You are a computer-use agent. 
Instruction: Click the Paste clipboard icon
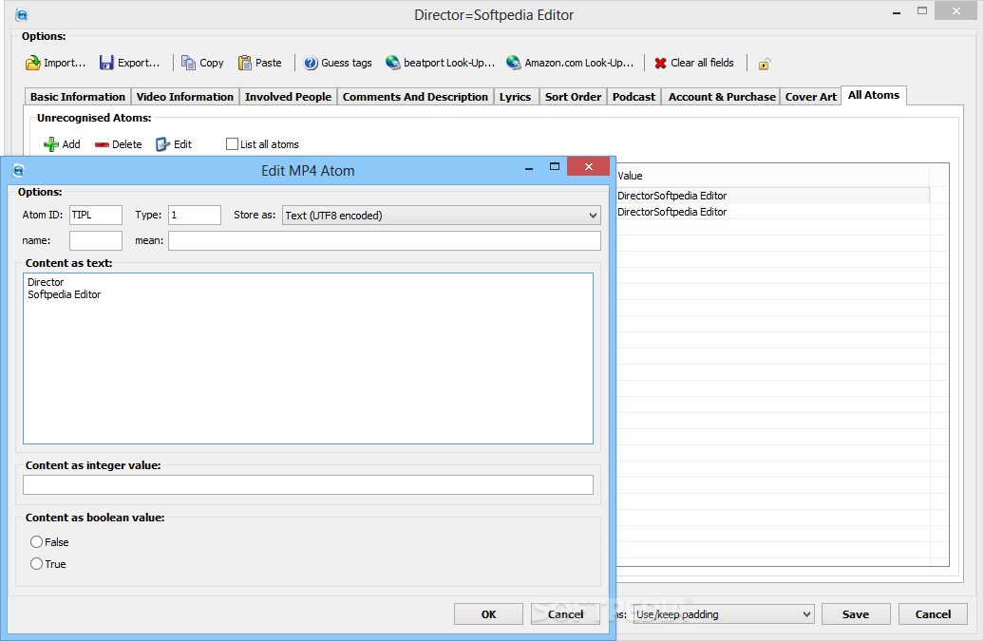(x=245, y=63)
